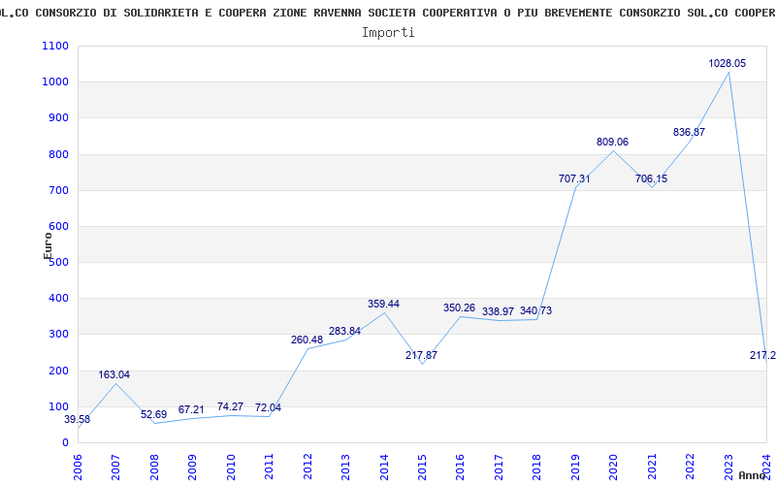The height and width of the screenshot is (485, 776).
Task: Select the 39.58 starting value label
Action: pos(78,420)
